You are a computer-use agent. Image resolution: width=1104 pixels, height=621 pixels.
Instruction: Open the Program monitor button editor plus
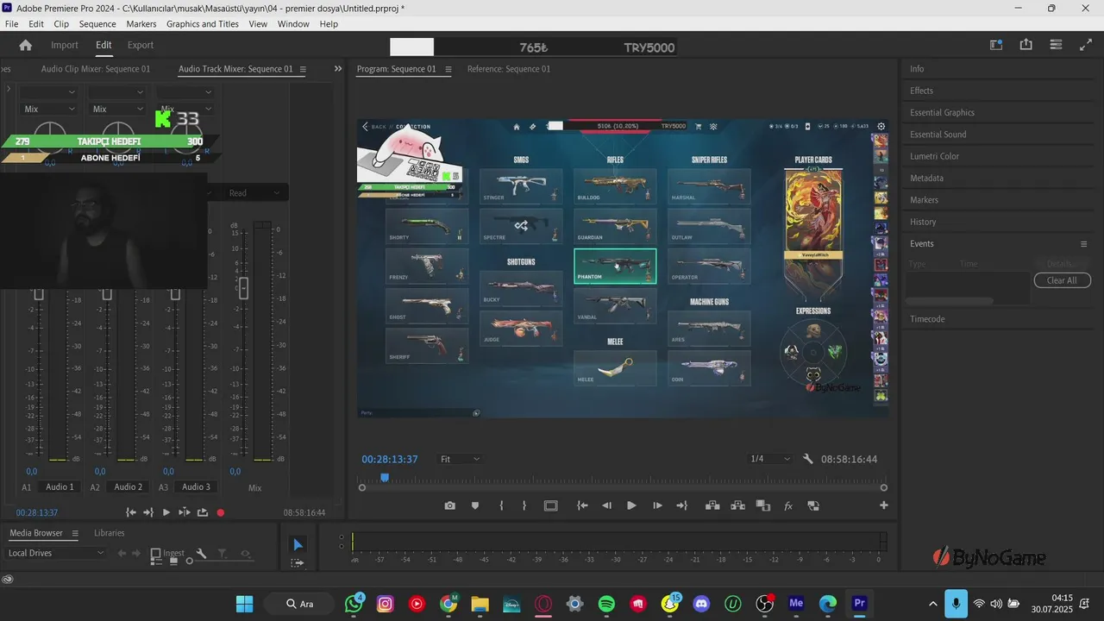pos(884,505)
